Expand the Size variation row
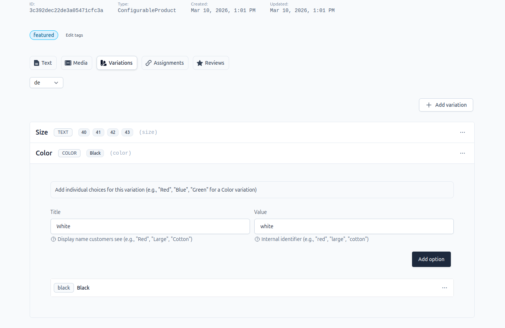 point(252,132)
